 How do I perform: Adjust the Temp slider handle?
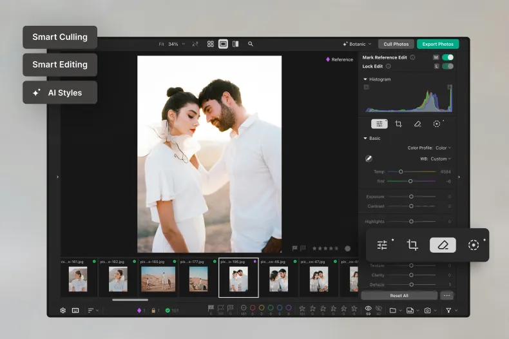click(x=401, y=171)
